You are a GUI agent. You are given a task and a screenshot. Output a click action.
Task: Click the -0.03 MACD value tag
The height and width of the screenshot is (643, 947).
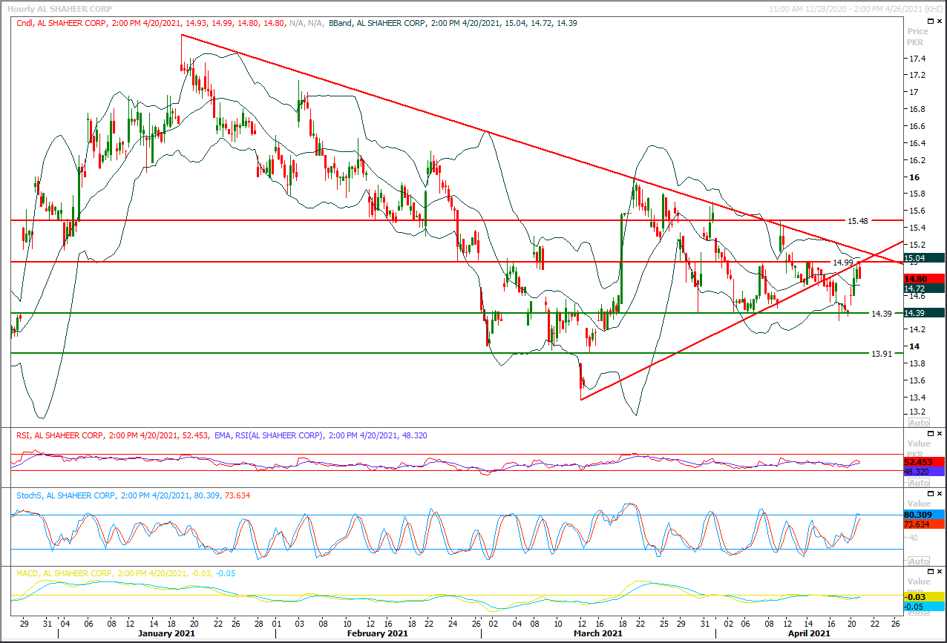924,597
